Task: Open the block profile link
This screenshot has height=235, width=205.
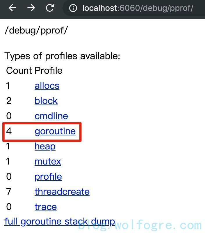Action: point(46,101)
